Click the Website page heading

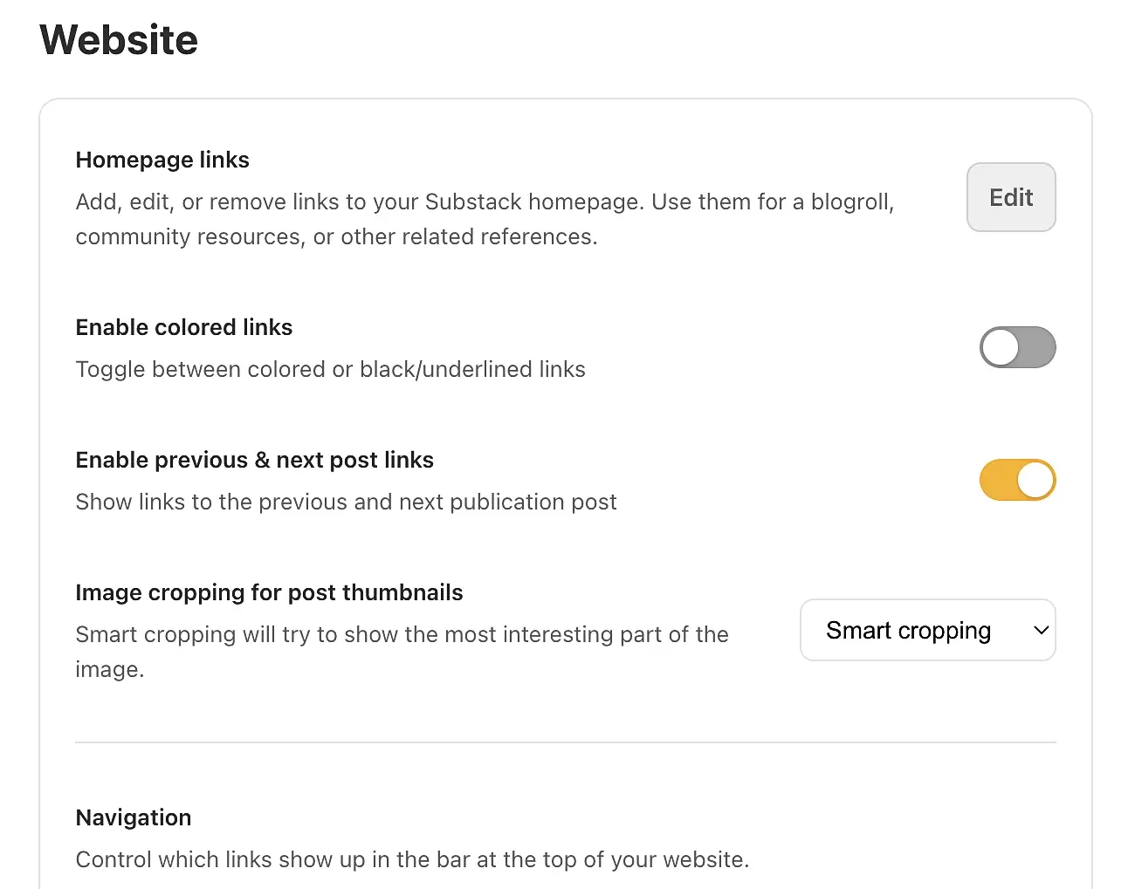pyautogui.click(x=118, y=39)
